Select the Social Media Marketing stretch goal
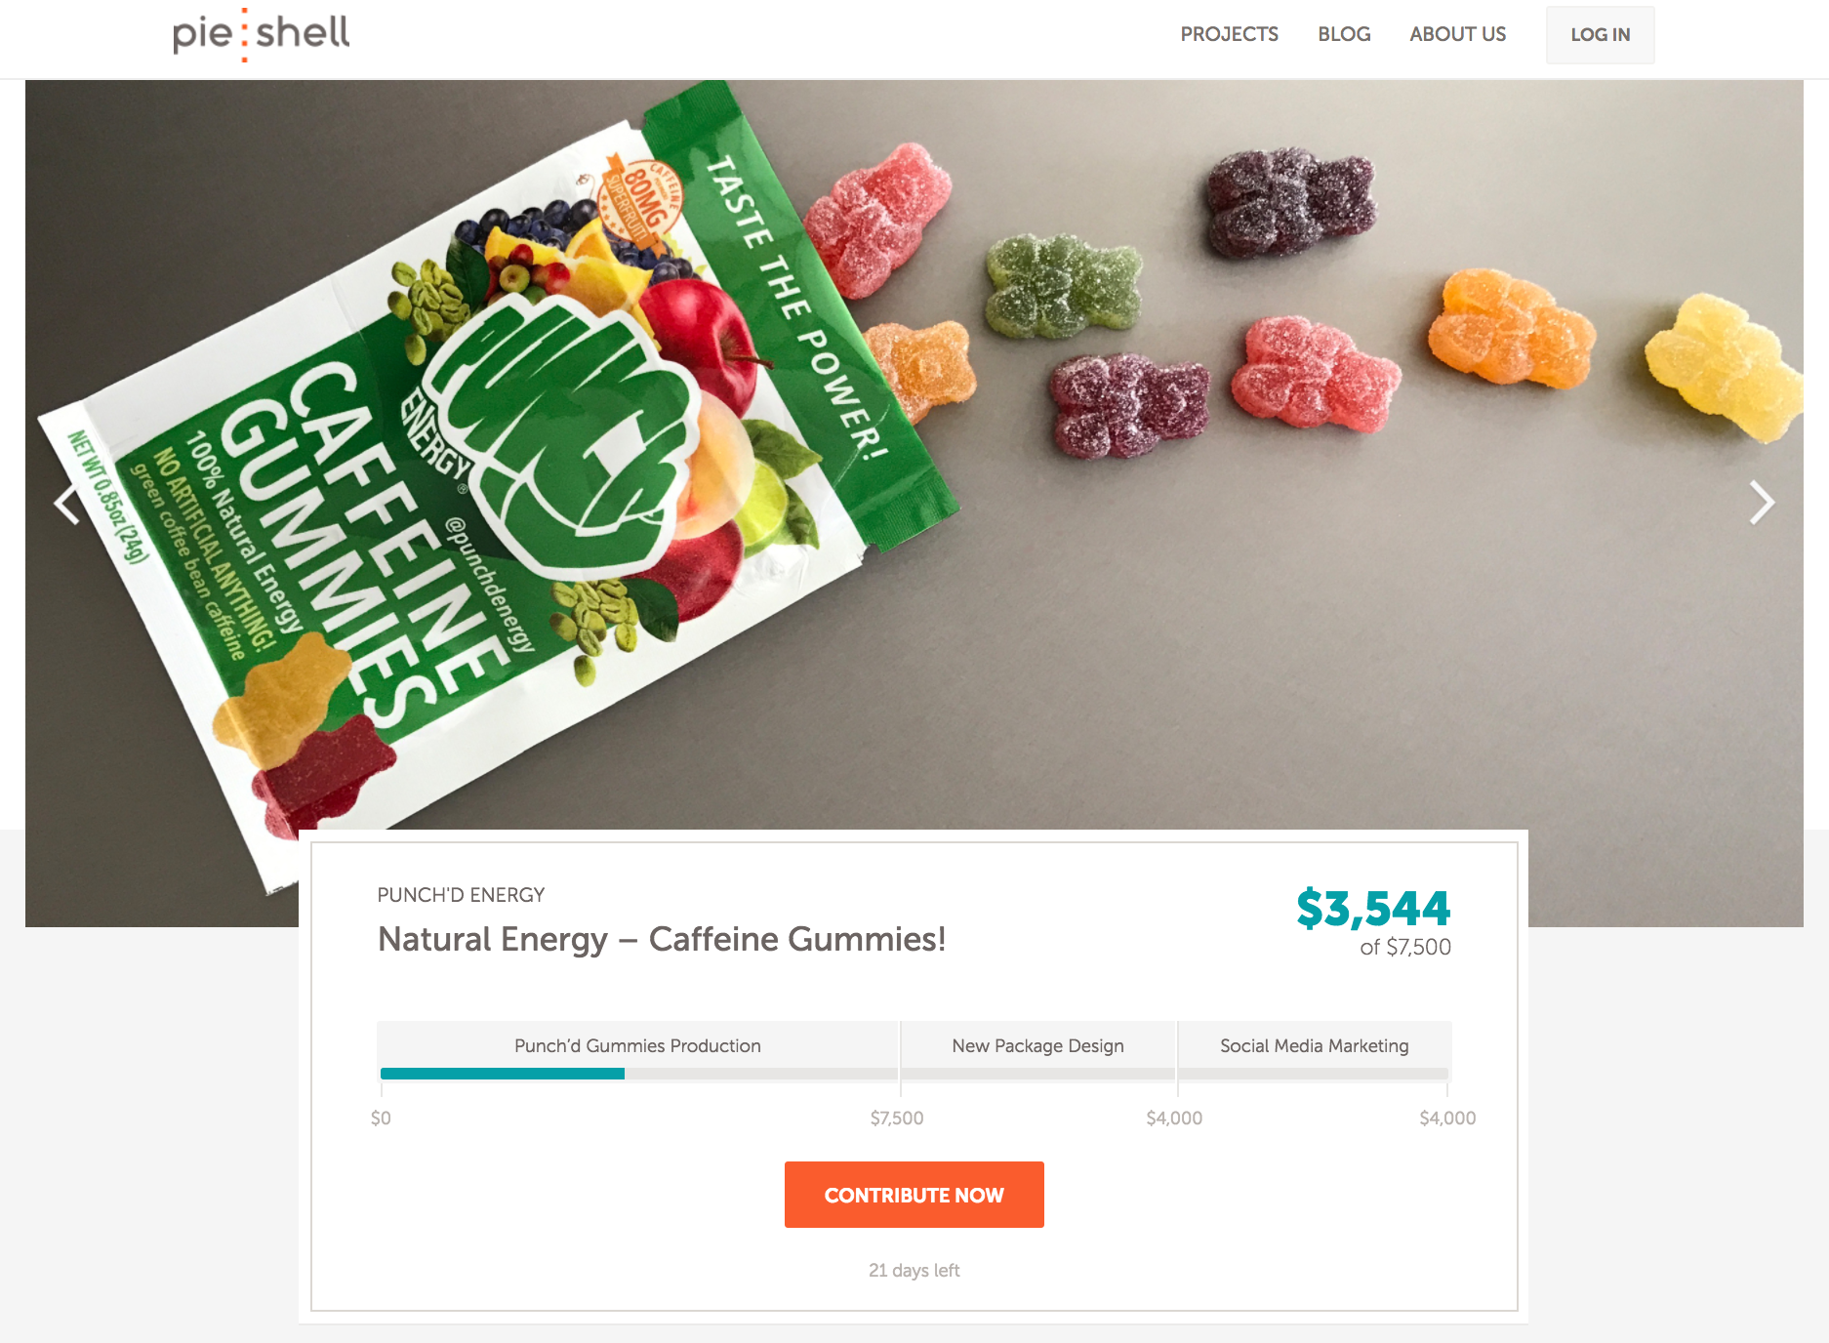Viewport: 1829px width, 1343px height. tap(1315, 1045)
